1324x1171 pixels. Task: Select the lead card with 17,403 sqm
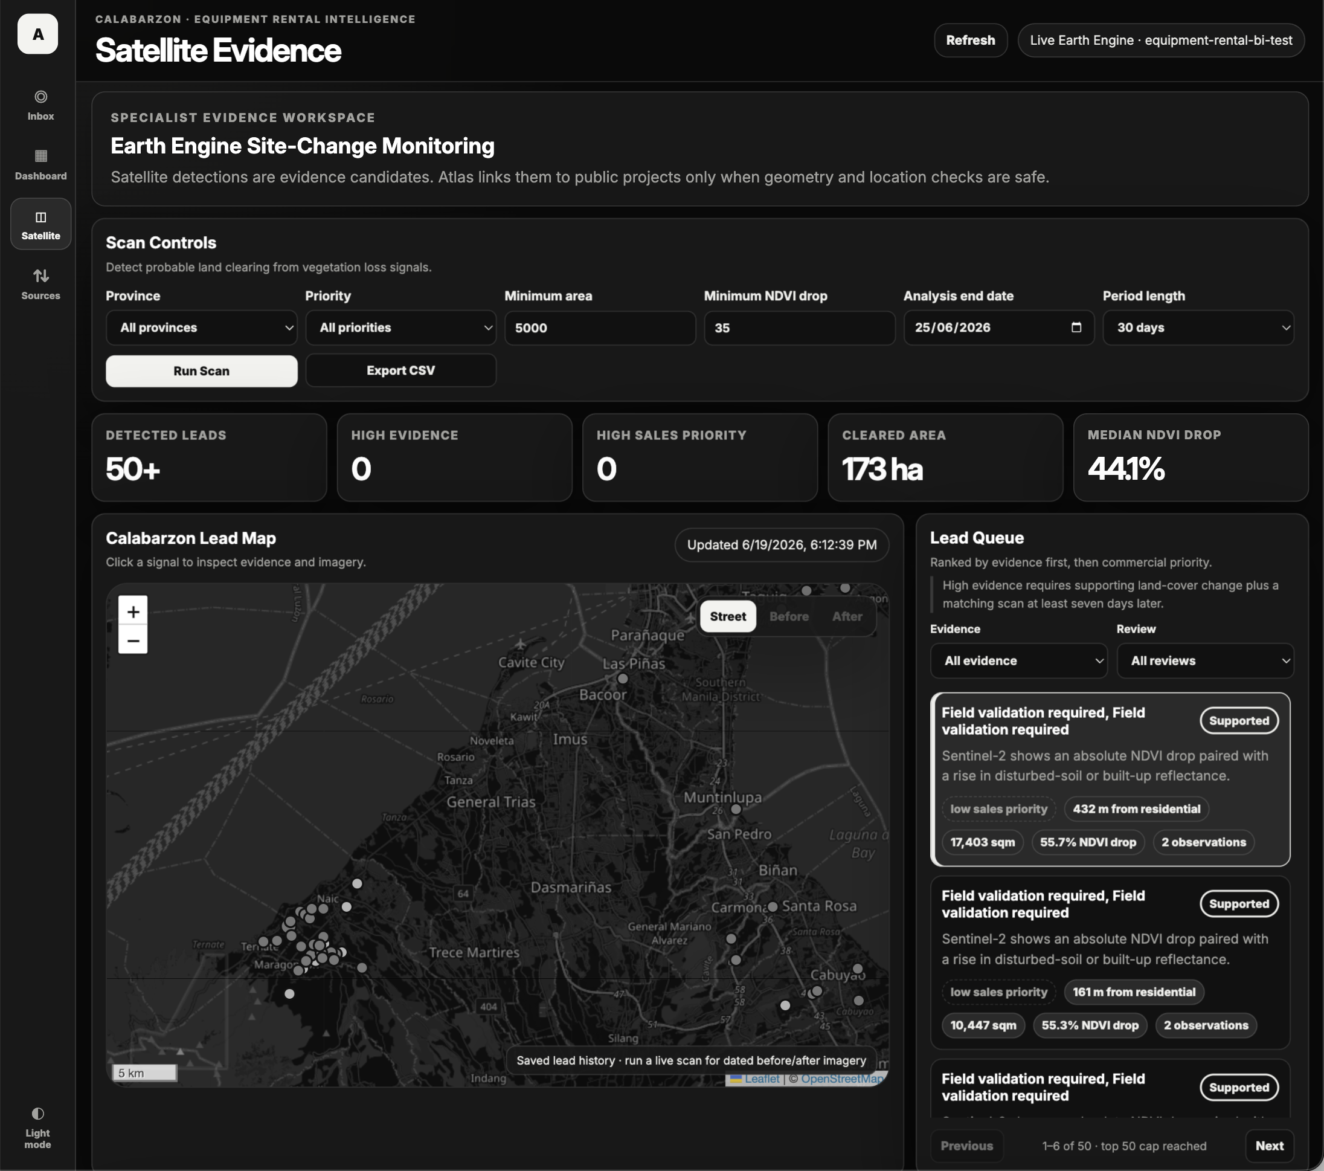pos(1110,779)
